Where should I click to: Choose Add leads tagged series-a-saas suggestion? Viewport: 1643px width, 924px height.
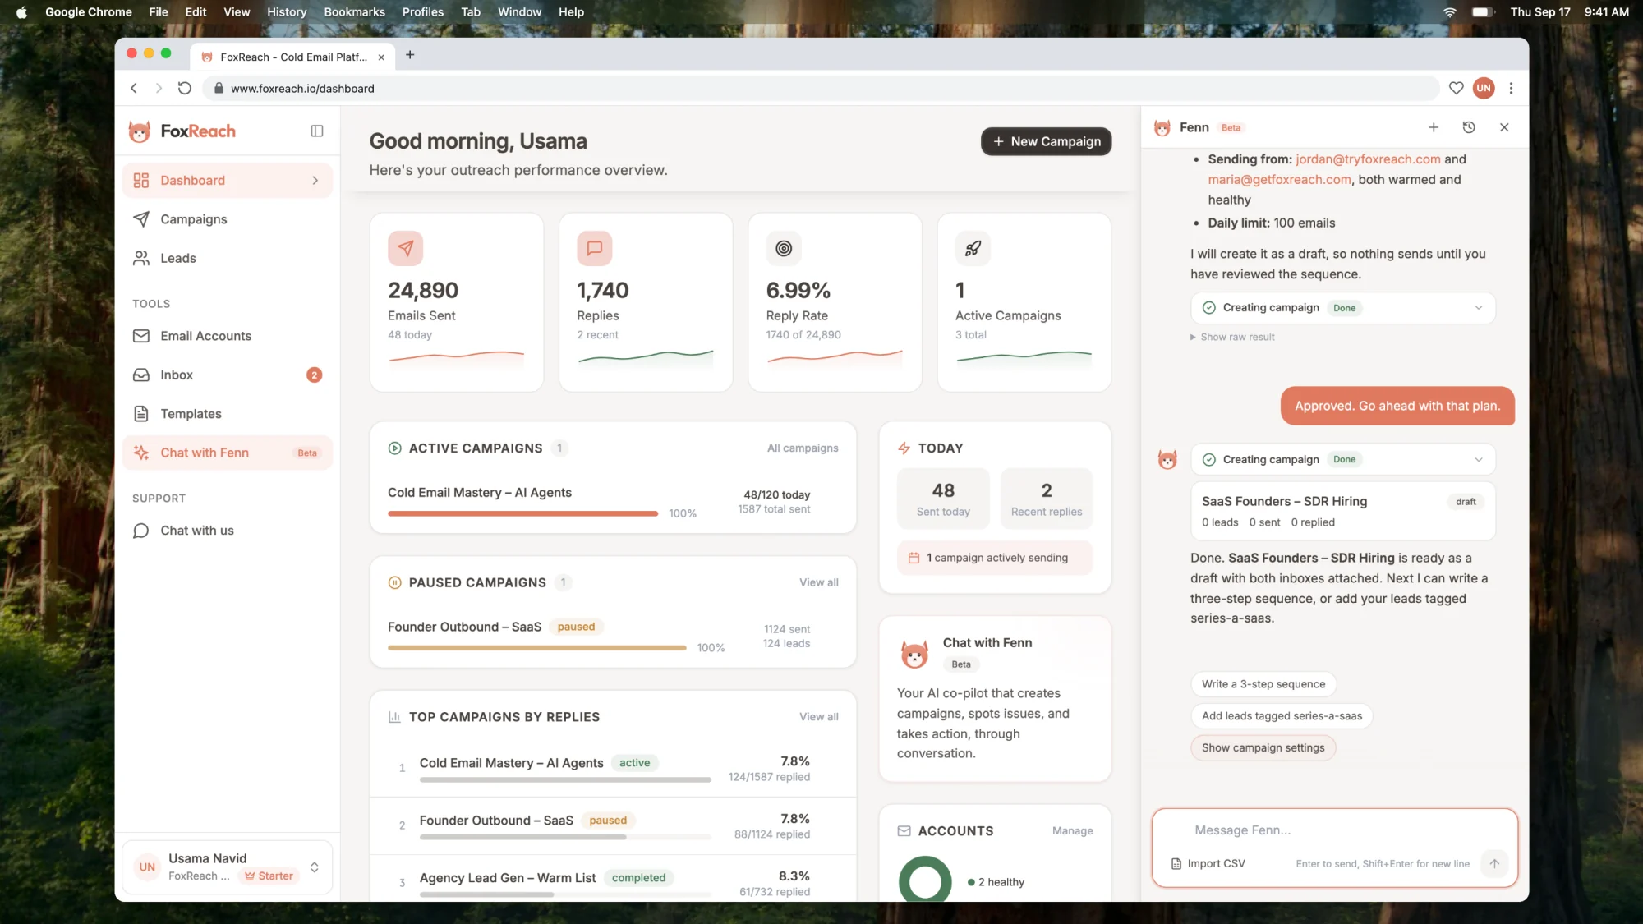(1282, 716)
